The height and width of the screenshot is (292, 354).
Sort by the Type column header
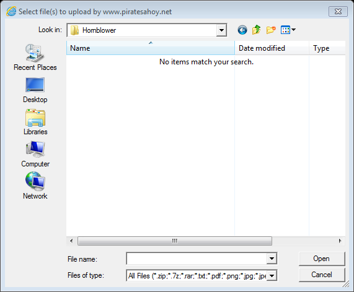point(327,48)
